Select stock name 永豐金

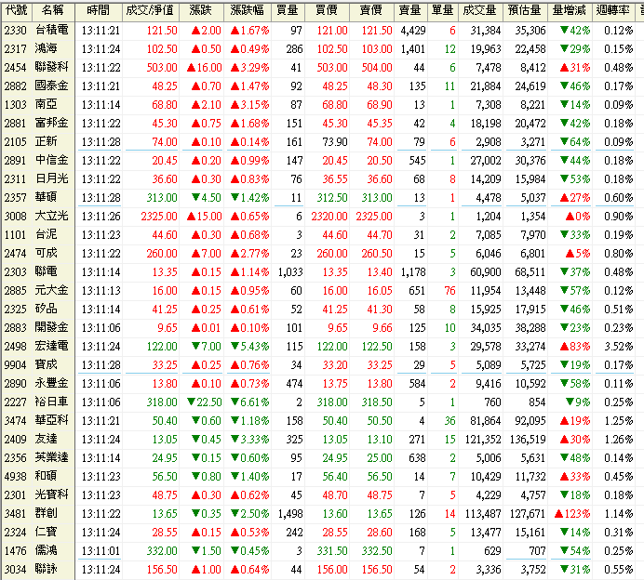click(x=52, y=383)
